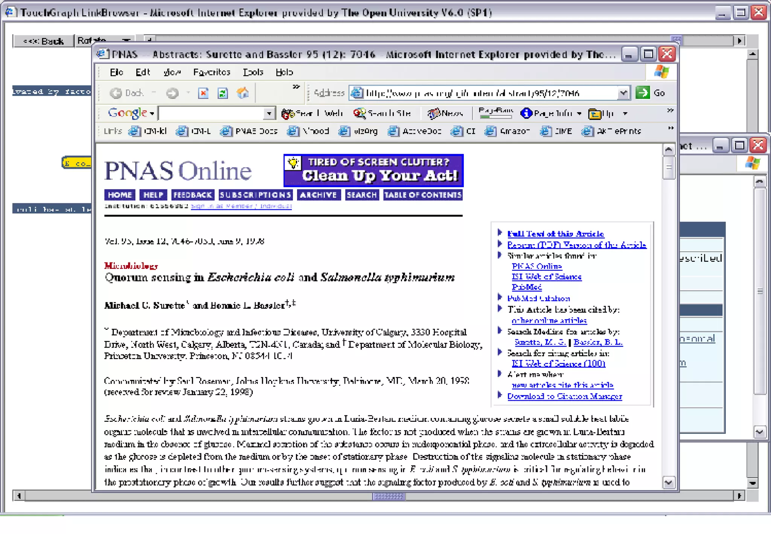
Task: Click the PNAS page scroll down arrow
Action: 669,482
